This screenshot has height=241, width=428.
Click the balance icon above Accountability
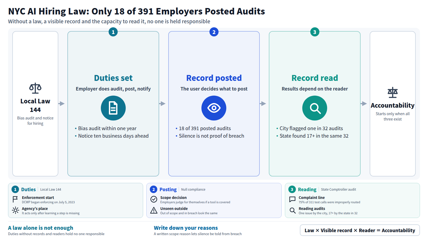click(393, 92)
